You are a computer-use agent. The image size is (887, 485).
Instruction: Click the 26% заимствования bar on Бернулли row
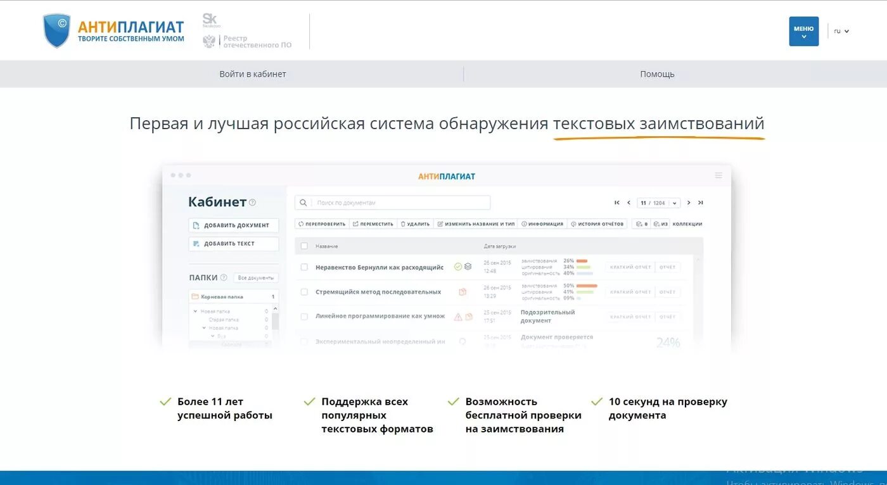tap(582, 260)
